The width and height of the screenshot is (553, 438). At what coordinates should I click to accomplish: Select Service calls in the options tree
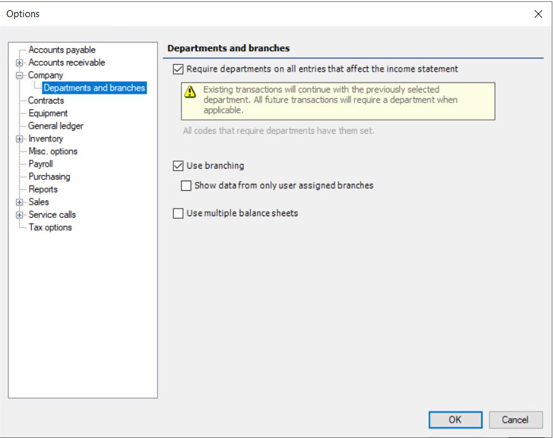pos(52,214)
